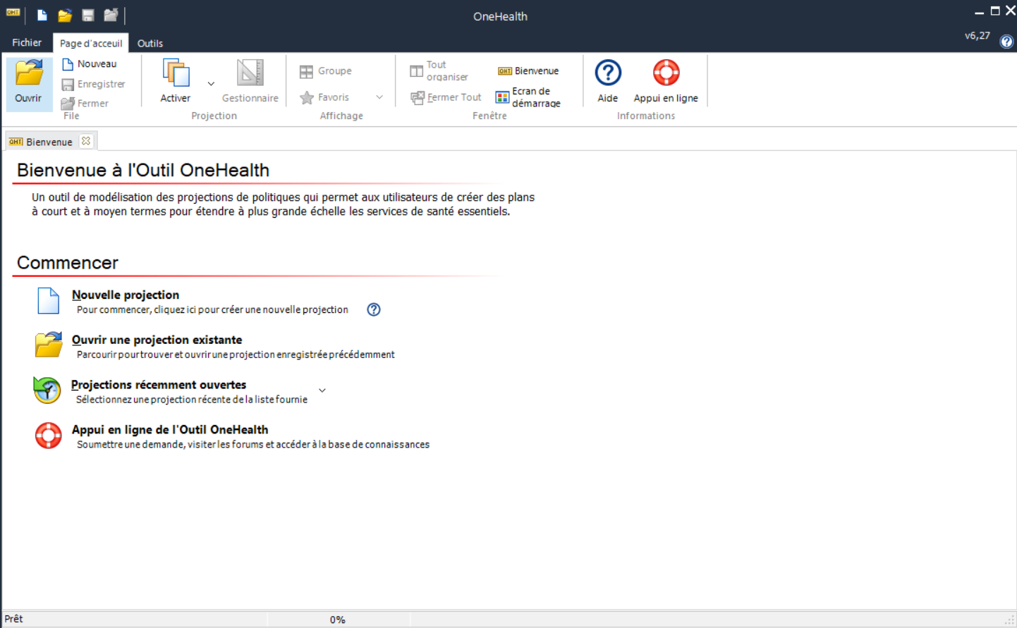The height and width of the screenshot is (628, 1017).
Task: Select the Page d'acceuil ribbon tab
Action: point(91,44)
